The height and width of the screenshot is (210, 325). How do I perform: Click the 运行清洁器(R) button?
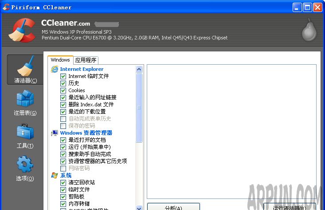(x=290, y=207)
